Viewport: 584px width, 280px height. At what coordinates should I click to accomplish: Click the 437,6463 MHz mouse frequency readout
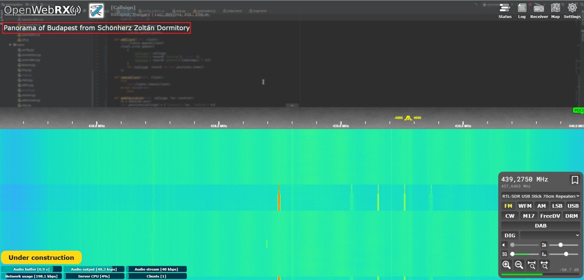coord(516,187)
